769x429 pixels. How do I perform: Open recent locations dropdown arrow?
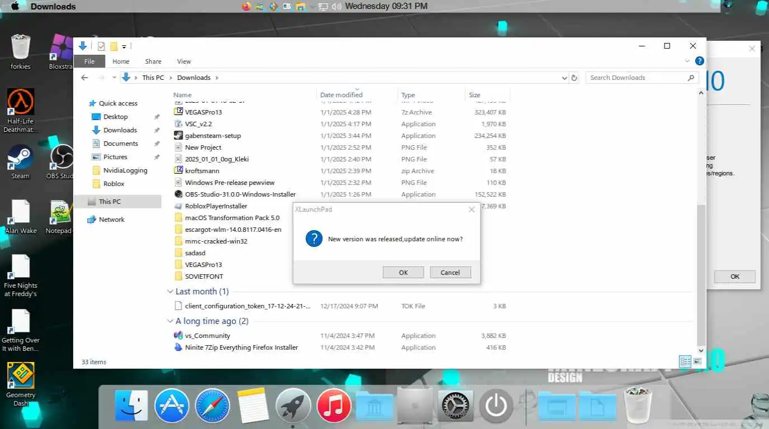(115, 78)
